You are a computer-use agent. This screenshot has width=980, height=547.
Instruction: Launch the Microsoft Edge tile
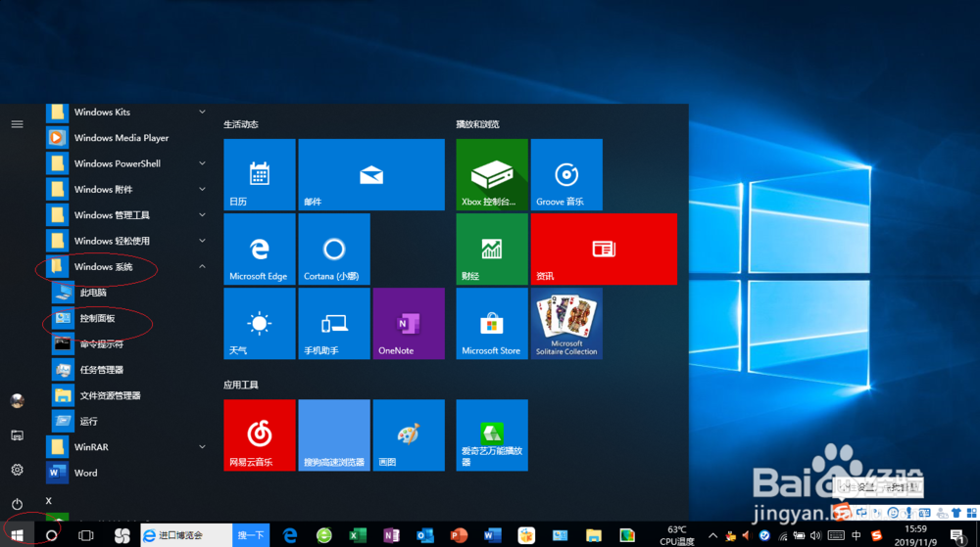click(260, 249)
